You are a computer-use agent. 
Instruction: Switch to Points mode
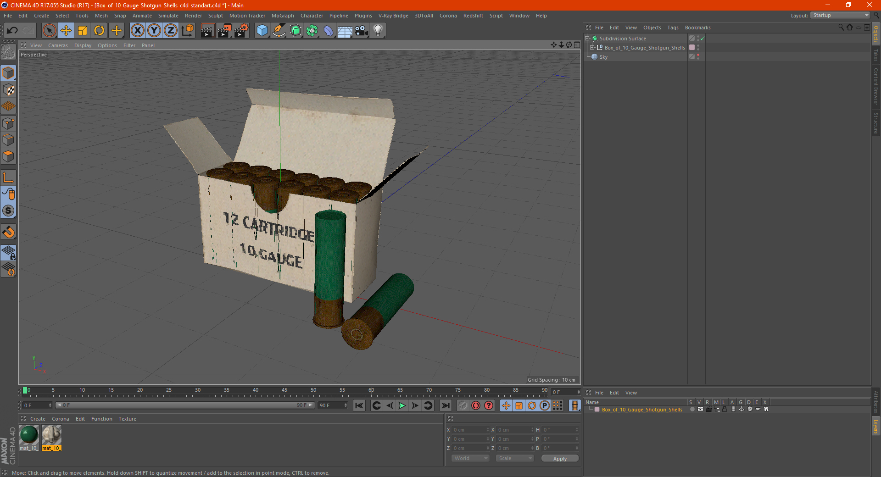point(9,123)
